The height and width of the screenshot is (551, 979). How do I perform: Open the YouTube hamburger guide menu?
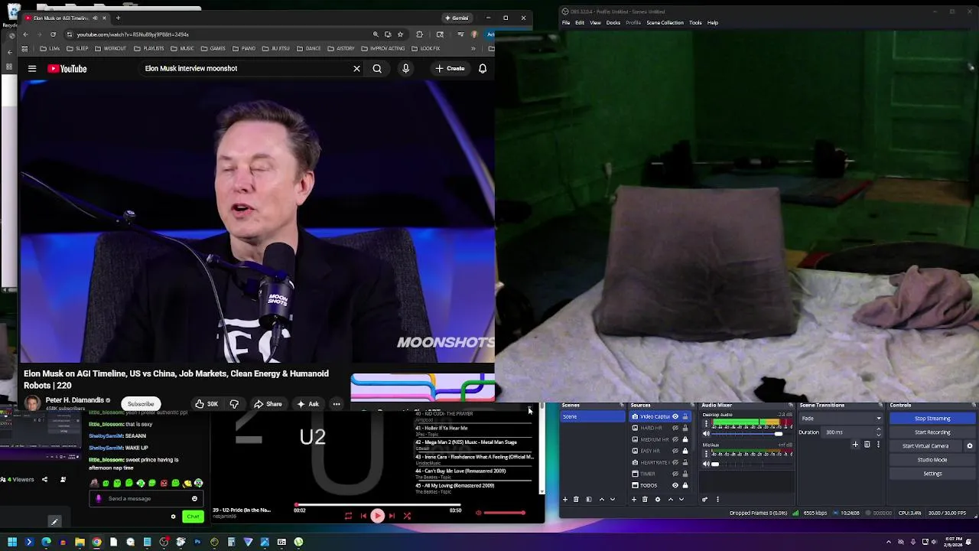tap(32, 69)
